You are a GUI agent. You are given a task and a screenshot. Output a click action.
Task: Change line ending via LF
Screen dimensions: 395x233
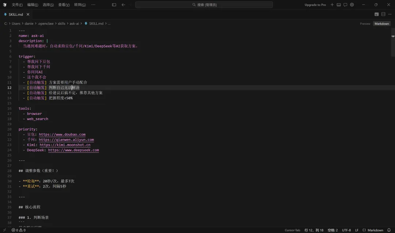point(357,230)
